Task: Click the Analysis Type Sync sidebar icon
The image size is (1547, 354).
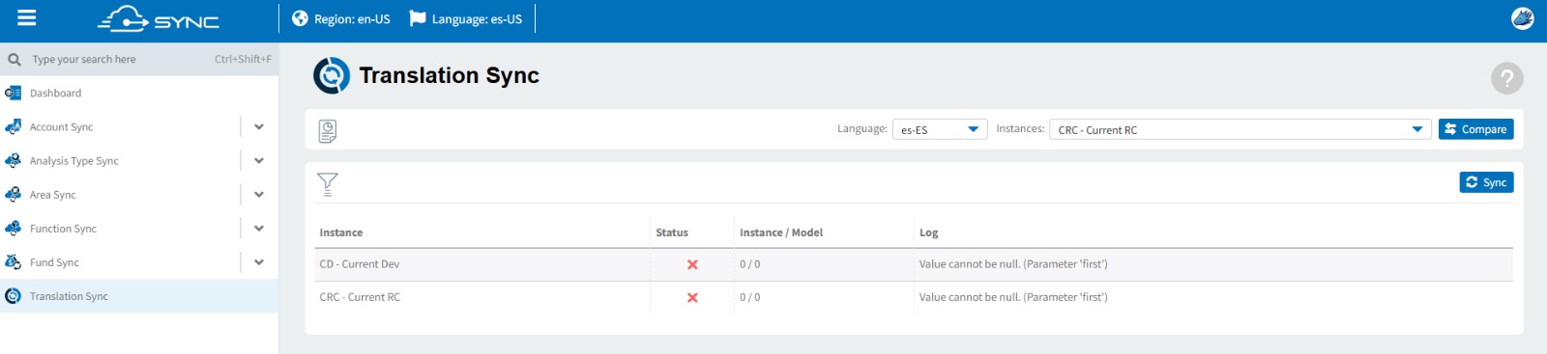Action: pyautogui.click(x=13, y=161)
